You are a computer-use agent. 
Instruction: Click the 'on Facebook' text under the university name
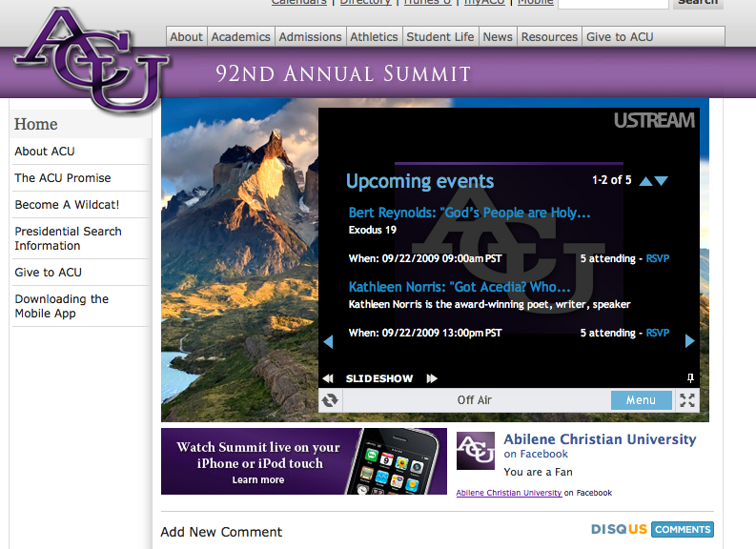tap(536, 454)
